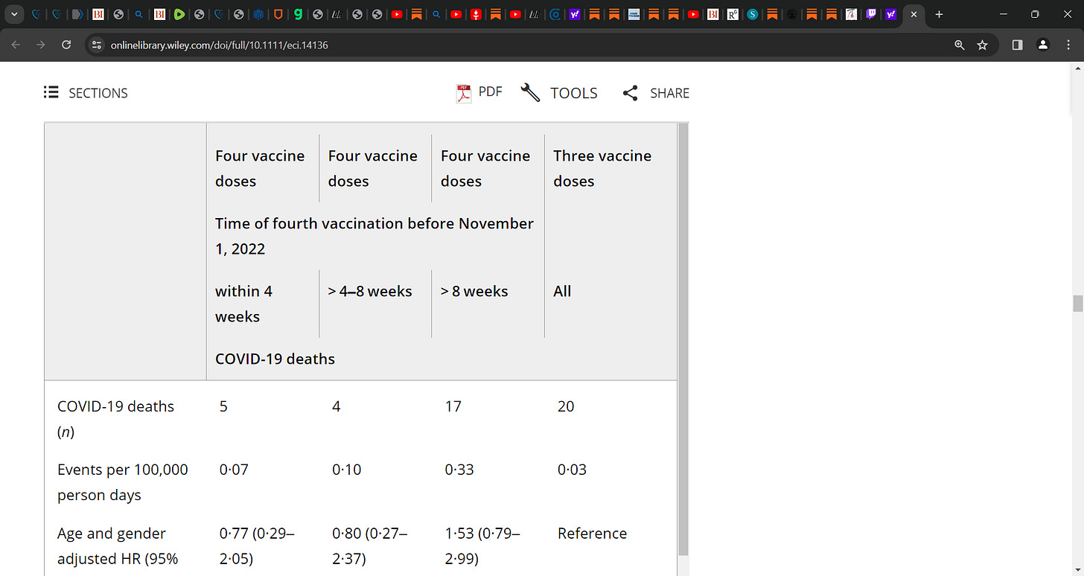Click the table's vertical gray scrollbar
Viewport: 1084px width, 576px height.
[683, 339]
